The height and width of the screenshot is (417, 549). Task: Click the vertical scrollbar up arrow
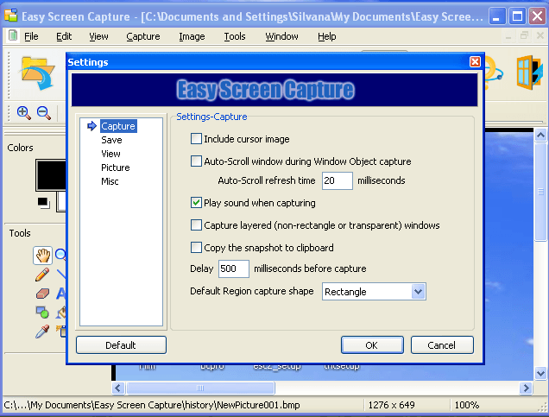click(x=540, y=136)
